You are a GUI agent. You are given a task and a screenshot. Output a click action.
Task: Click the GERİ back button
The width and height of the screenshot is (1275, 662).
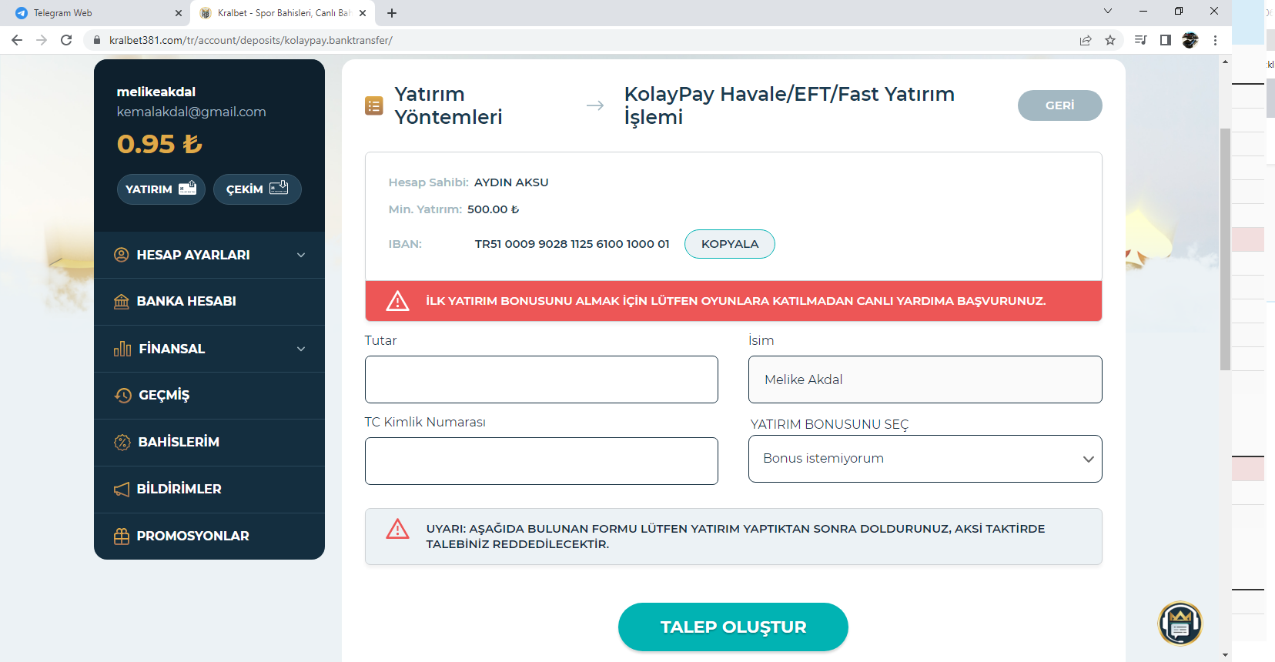click(1059, 105)
